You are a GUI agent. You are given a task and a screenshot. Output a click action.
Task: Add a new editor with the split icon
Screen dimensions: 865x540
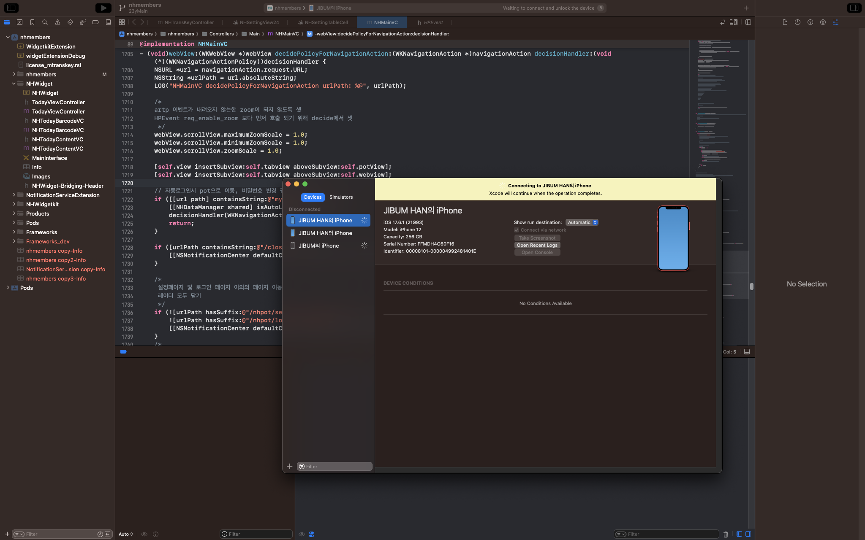748,22
